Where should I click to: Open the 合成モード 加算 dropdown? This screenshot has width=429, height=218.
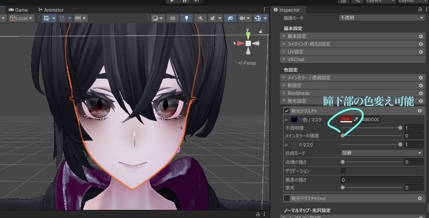tap(382, 153)
